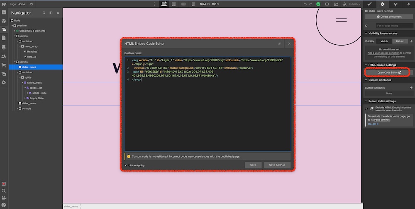Focus the ID in-page linking field
The height and width of the screenshot is (209, 415).
tap(395, 26)
